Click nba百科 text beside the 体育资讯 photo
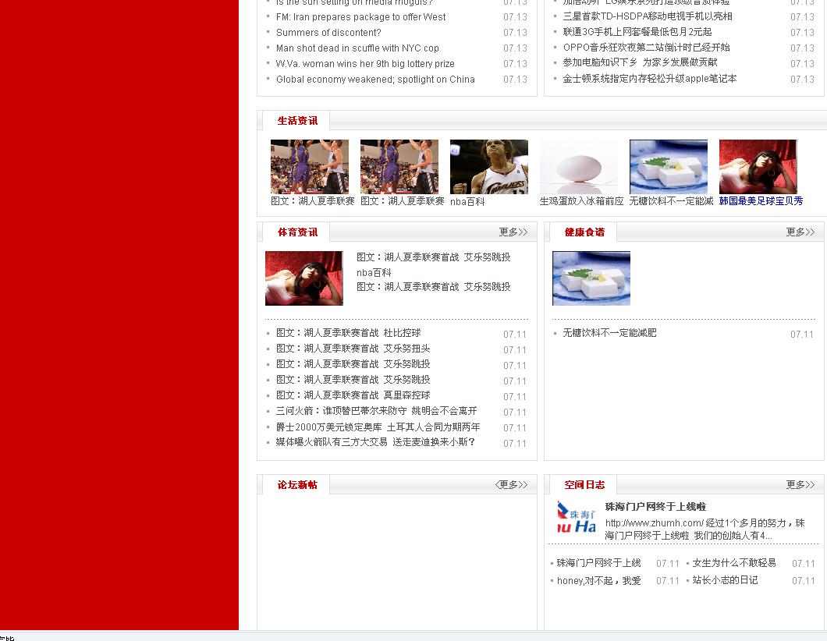The width and height of the screenshot is (827, 641). pos(374,272)
